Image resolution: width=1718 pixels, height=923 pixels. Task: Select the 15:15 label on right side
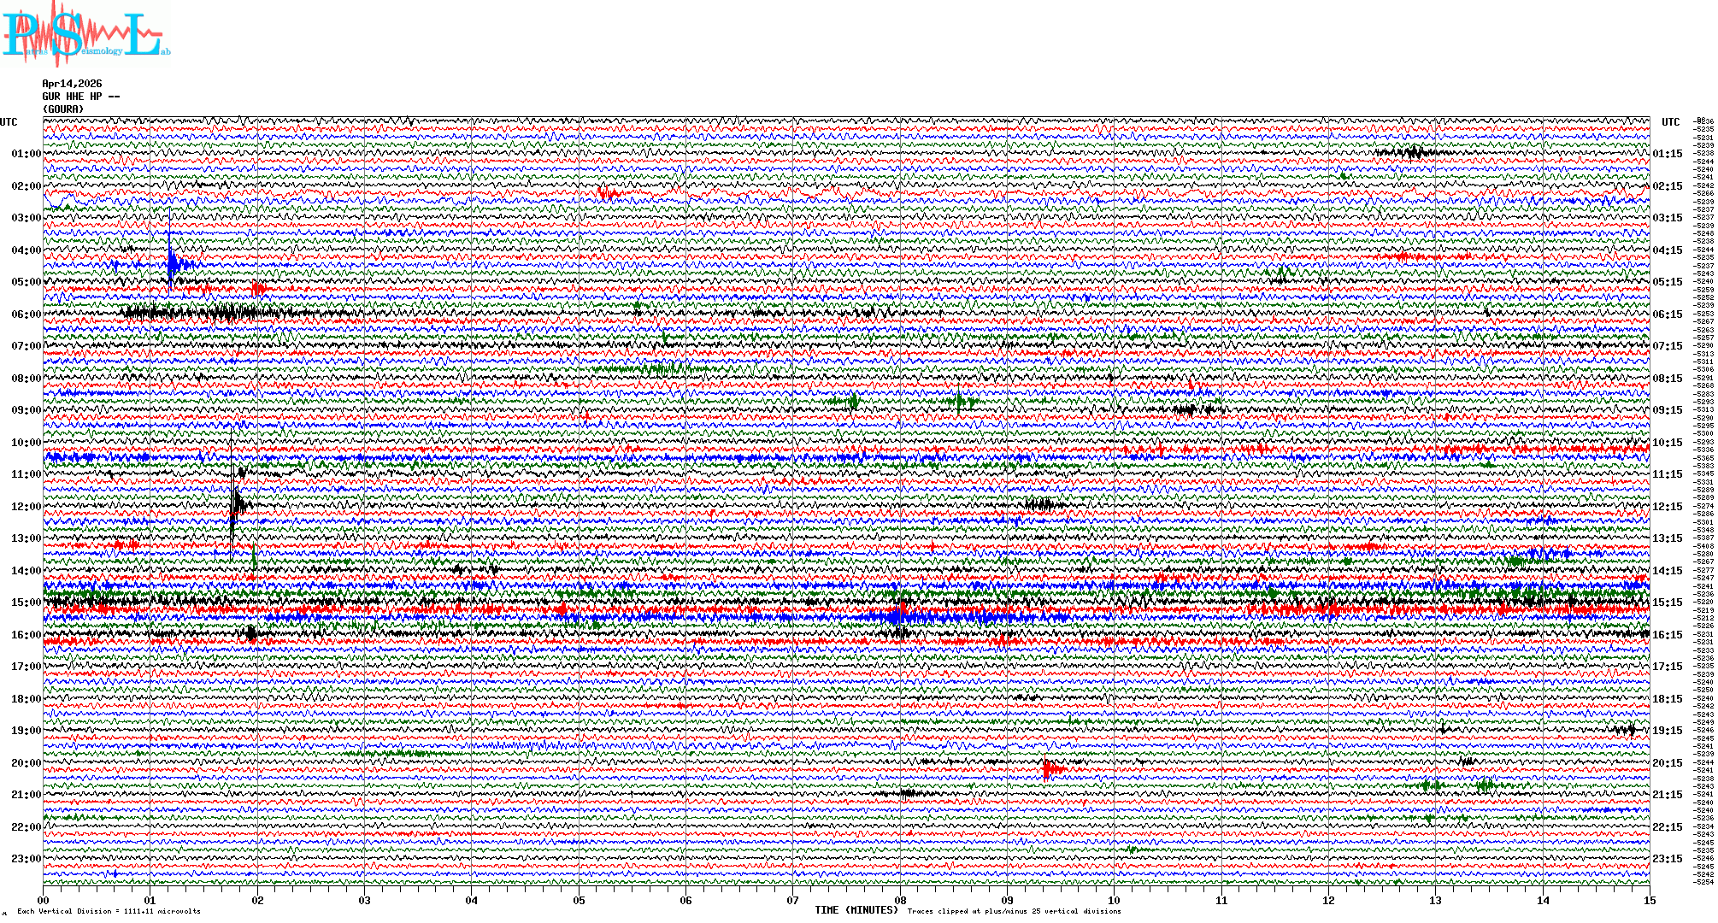tap(1667, 603)
